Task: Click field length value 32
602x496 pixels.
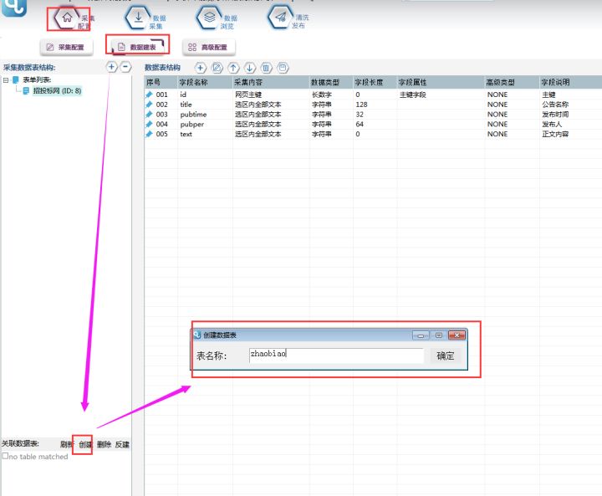Action: [360, 115]
